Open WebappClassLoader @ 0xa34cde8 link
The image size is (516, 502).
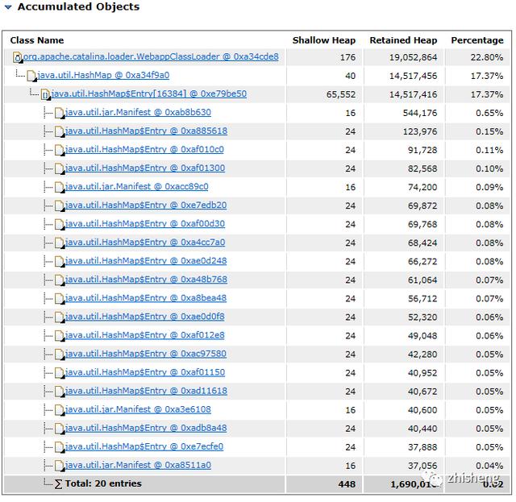click(x=151, y=56)
